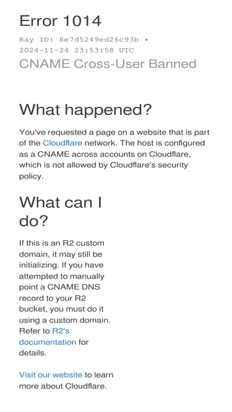Click the line using a custom domain.
The height and width of the screenshot is (412, 232).
[65, 320]
